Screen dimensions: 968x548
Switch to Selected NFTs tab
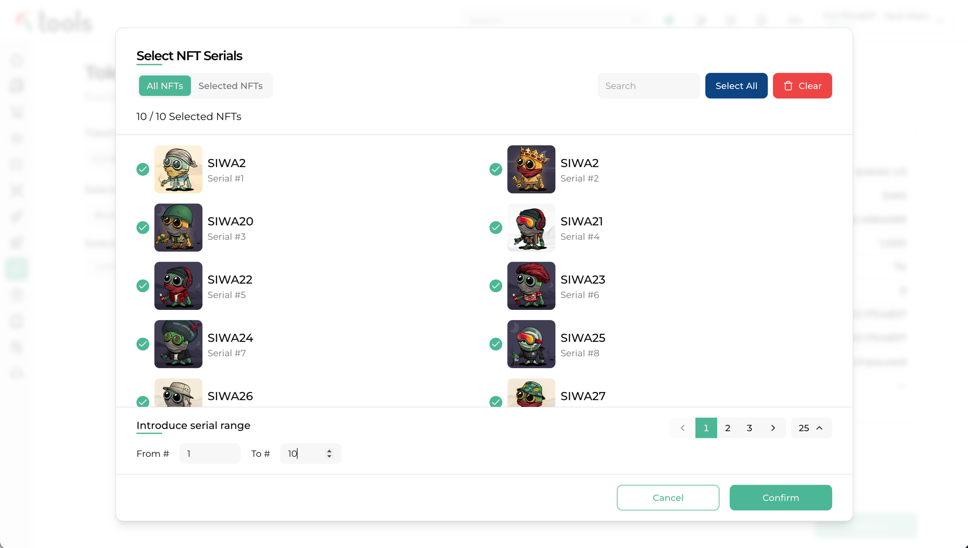(x=230, y=86)
